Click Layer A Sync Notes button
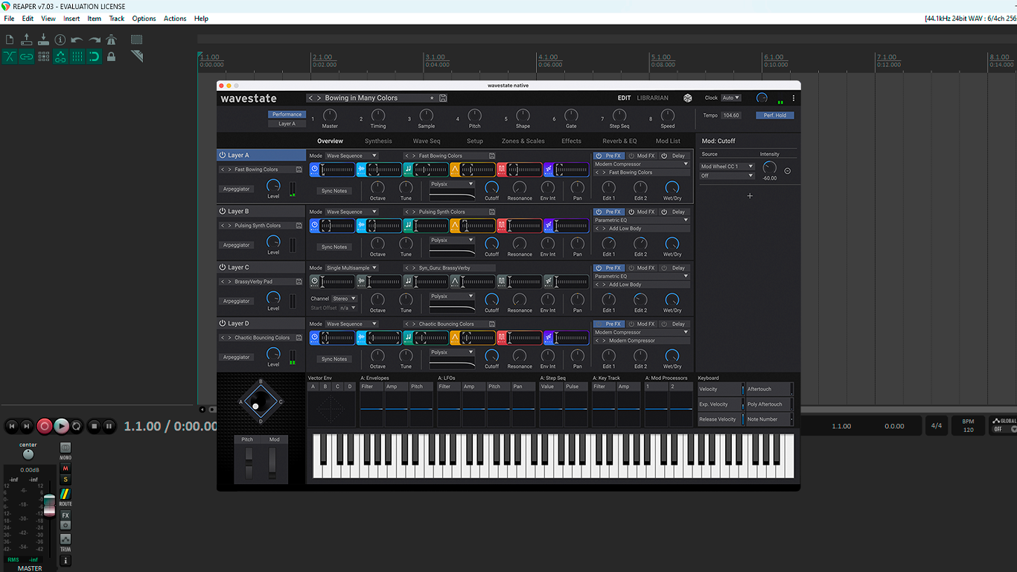This screenshot has width=1017, height=572. click(x=334, y=191)
